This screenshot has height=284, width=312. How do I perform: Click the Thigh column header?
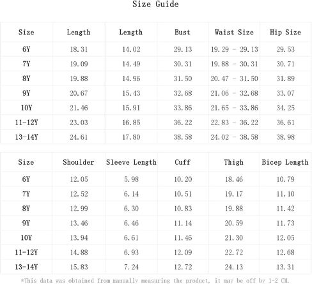[233, 162]
